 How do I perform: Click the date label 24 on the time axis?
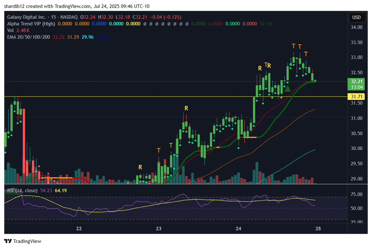(238, 229)
